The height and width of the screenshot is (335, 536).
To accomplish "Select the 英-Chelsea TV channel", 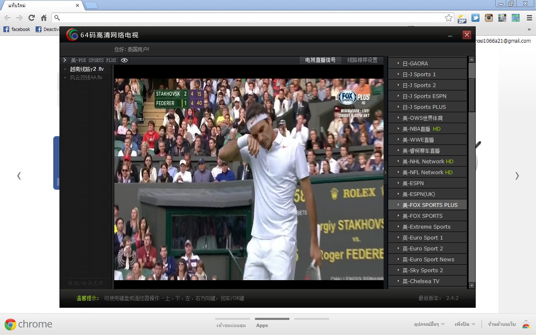I will pyautogui.click(x=427, y=281).
